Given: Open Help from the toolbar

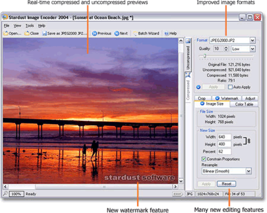Looking at the screenshot, I should (171, 34).
